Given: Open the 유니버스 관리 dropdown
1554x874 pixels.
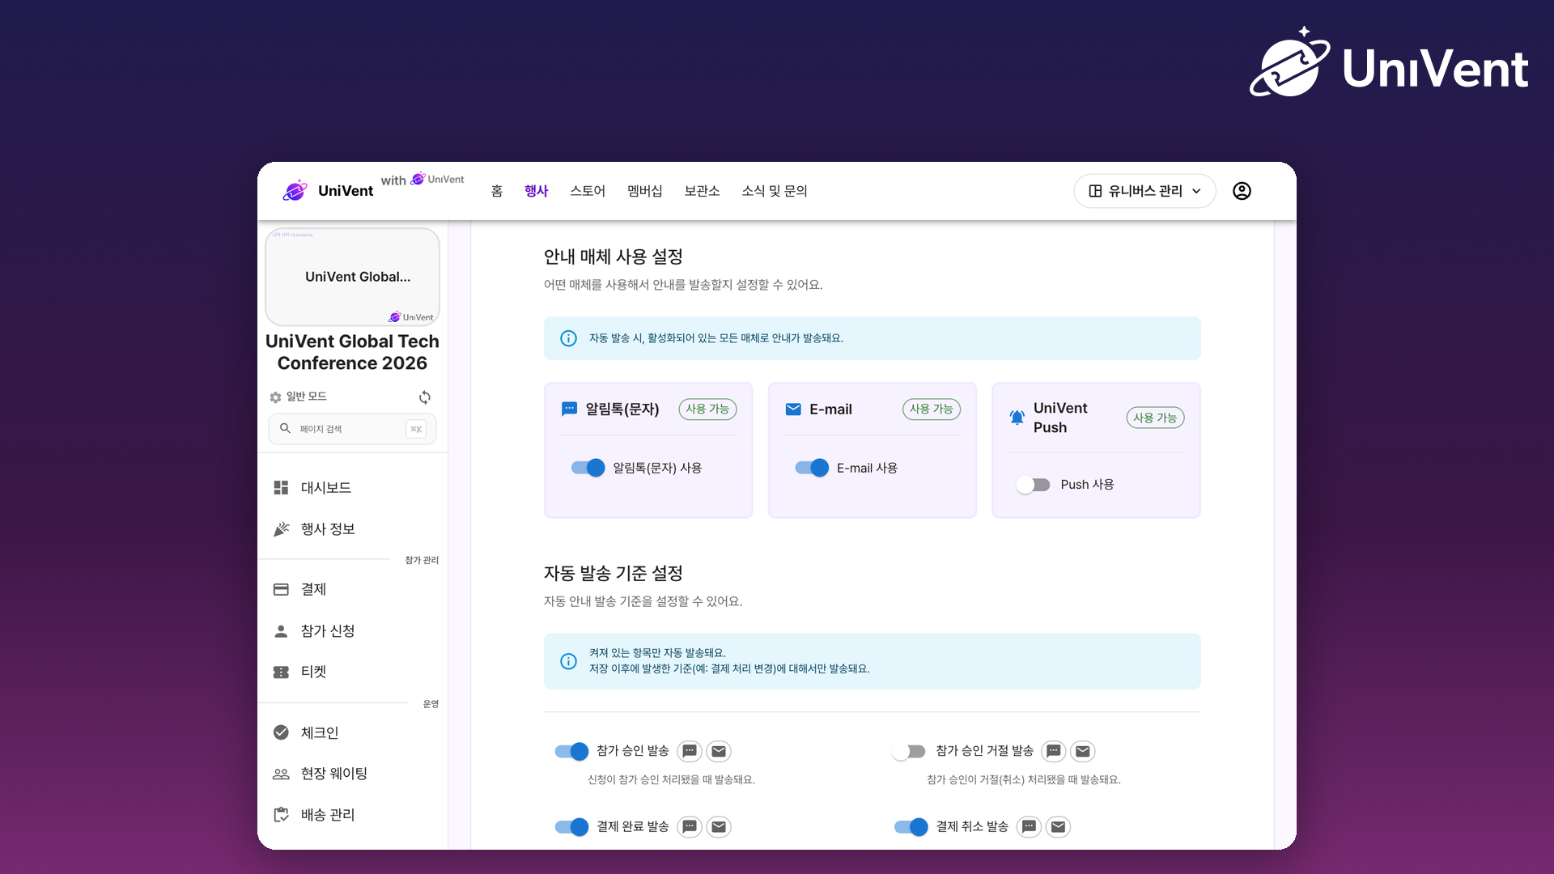Looking at the screenshot, I should pos(1144,191).
